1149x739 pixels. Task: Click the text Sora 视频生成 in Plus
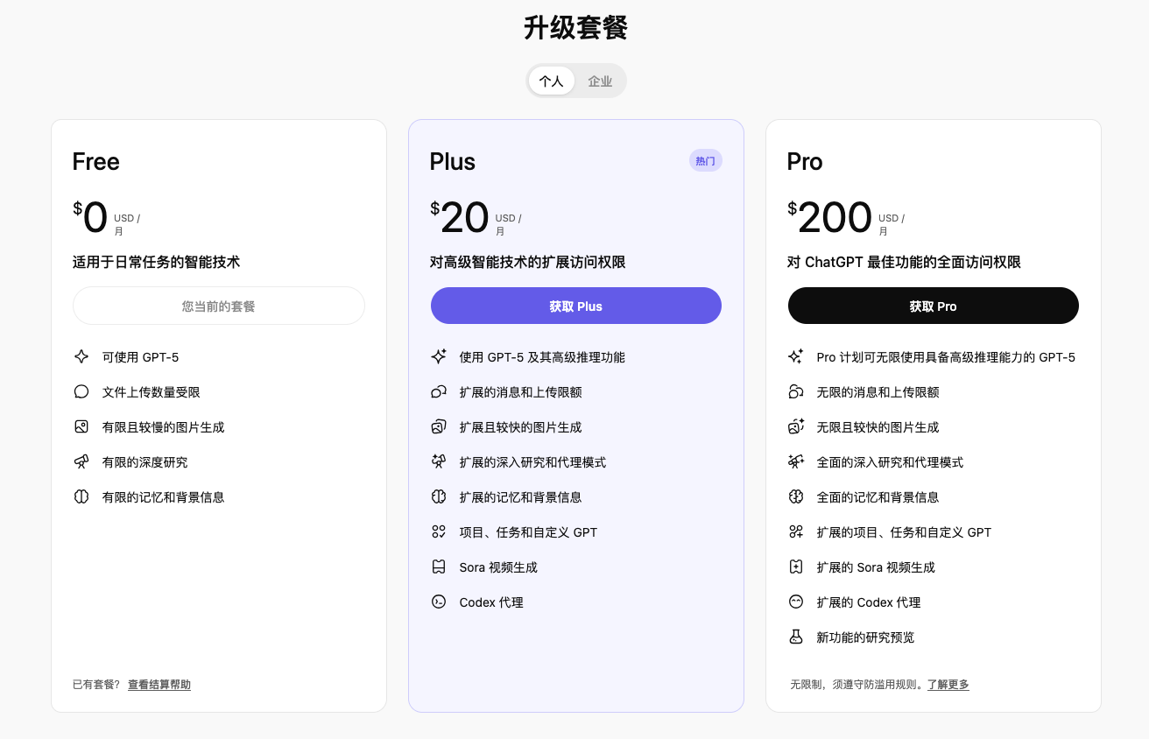coord(498,567)
